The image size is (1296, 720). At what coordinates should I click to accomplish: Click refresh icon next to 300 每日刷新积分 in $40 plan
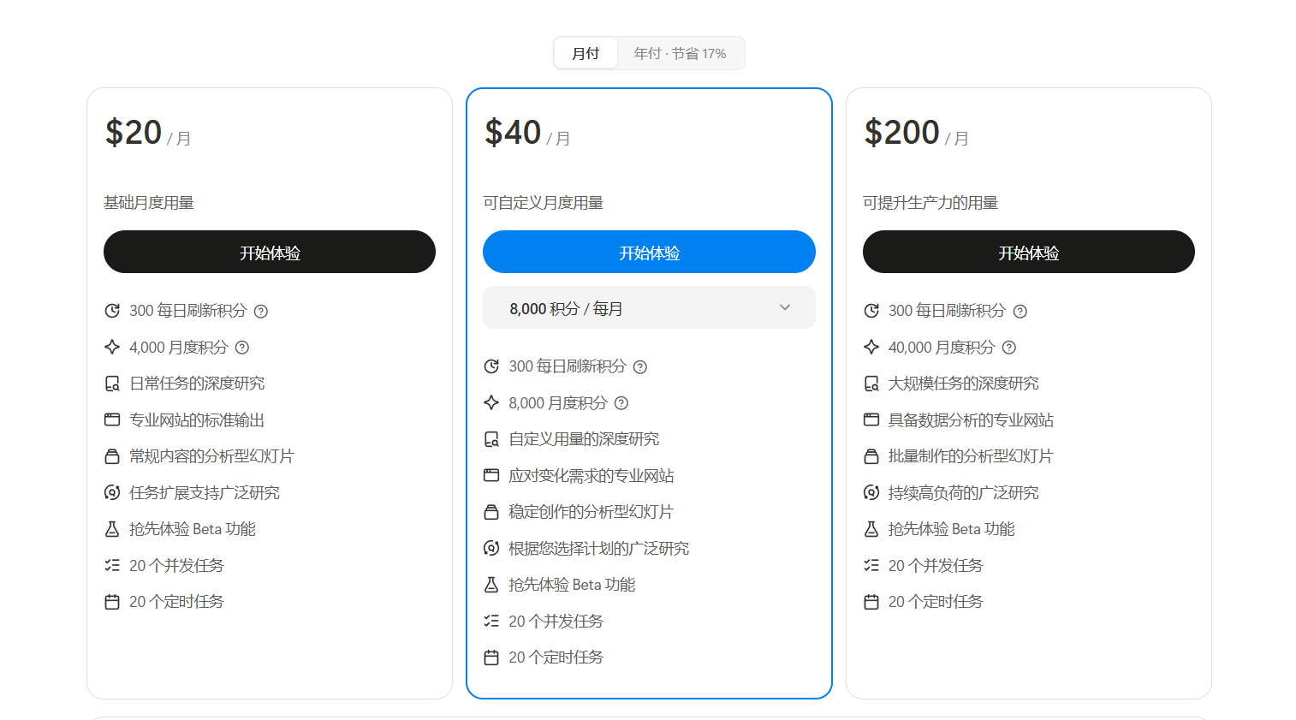point(491,366)
